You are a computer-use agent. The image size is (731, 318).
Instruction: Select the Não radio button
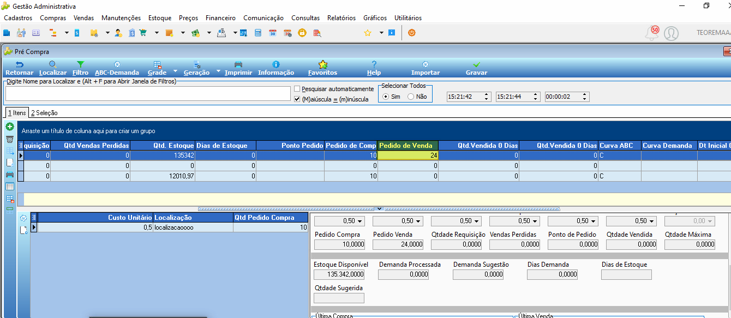pyautogui.click(x=411, y=97)
